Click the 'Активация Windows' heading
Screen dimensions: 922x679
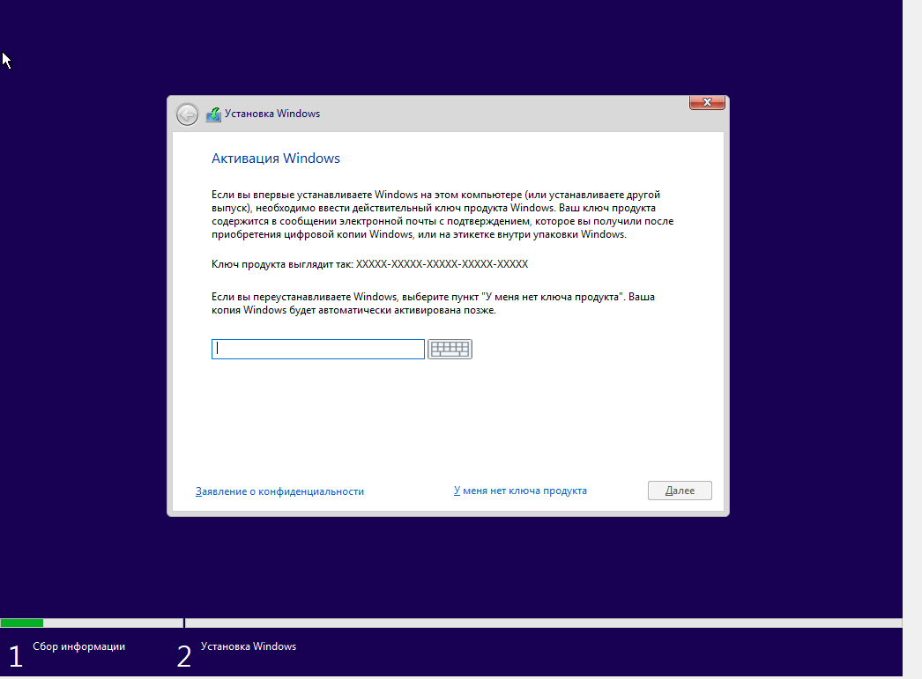click(x=276, y=159)
